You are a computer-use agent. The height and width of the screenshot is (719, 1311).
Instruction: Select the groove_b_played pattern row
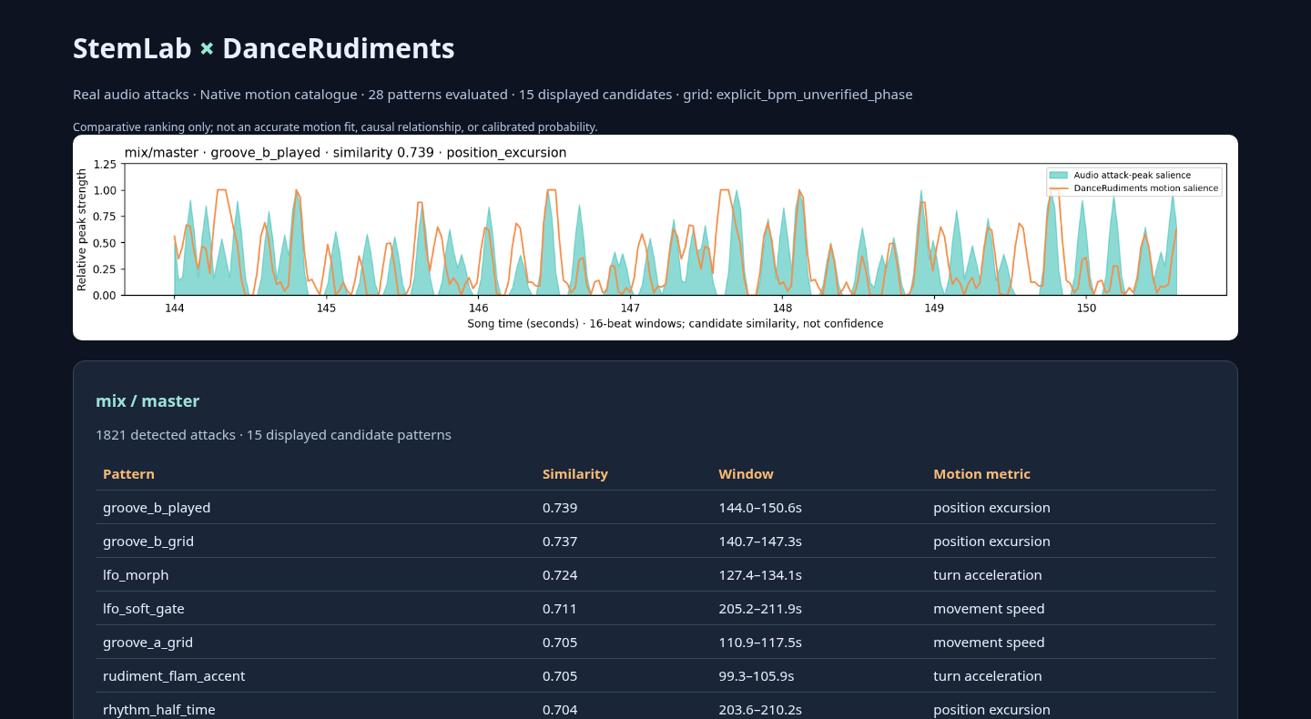pyautogui.click(x=655, y=508)
